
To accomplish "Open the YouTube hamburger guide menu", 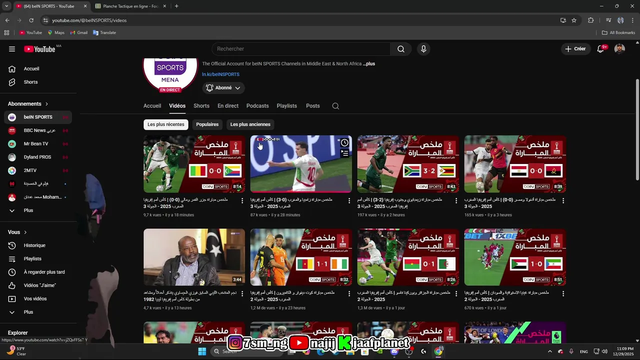I will [12, 49].
